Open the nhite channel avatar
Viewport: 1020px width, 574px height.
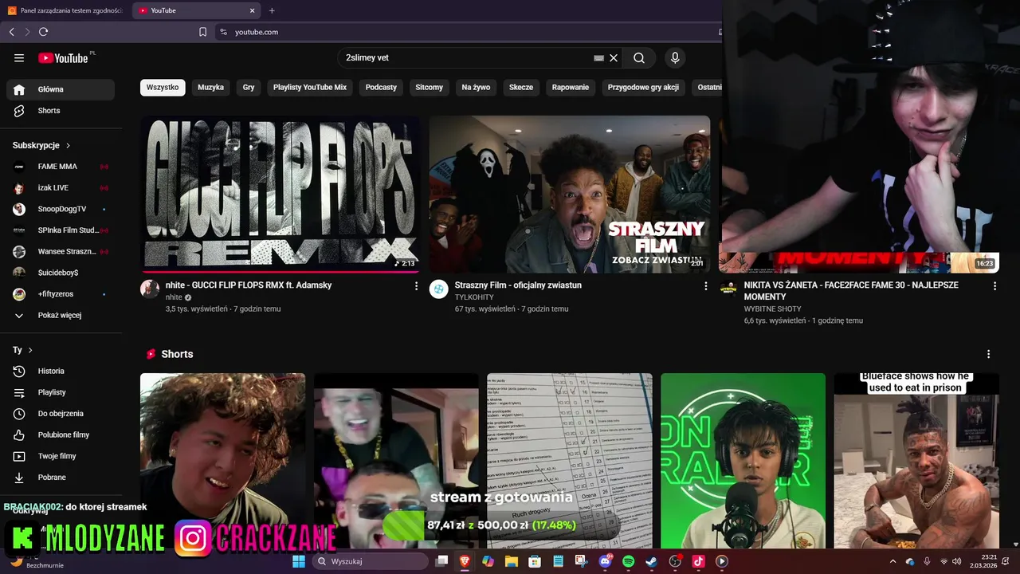pyautogui.click(x=150, y=289)
